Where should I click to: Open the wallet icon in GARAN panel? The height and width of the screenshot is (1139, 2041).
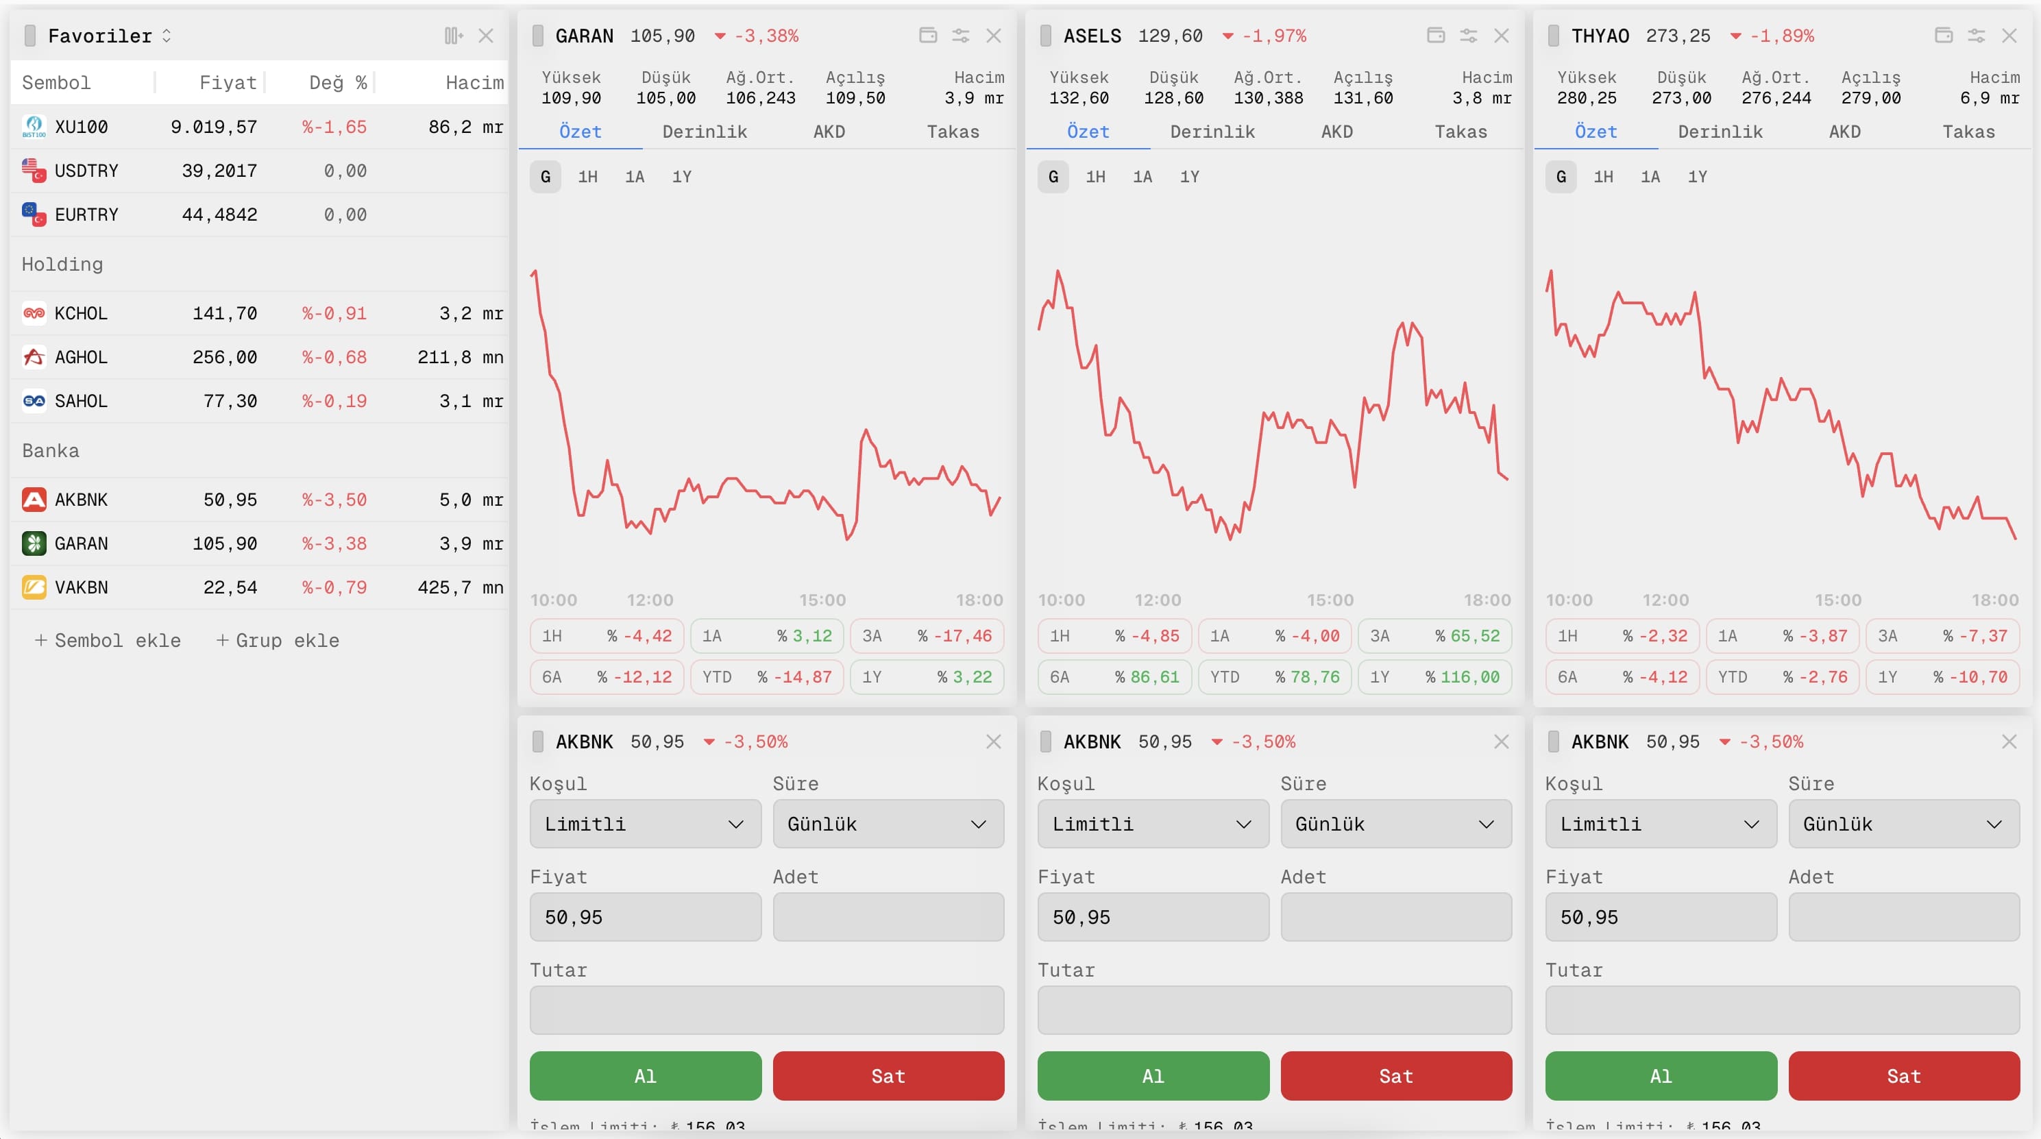(x=928, y=36)
